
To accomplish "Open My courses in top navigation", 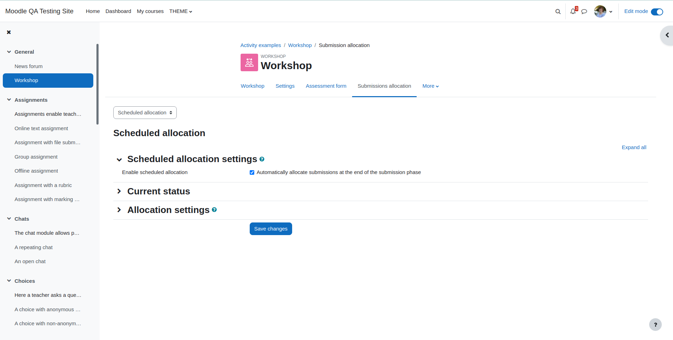I will pyautogui.click(x=150, y=11).
